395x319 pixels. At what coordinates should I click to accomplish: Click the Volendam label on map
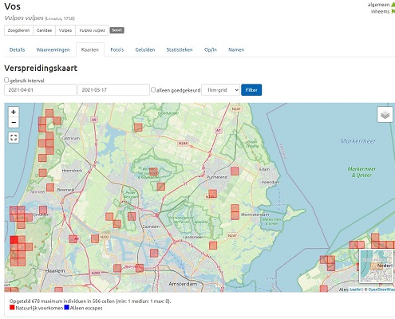click(271, 183)
